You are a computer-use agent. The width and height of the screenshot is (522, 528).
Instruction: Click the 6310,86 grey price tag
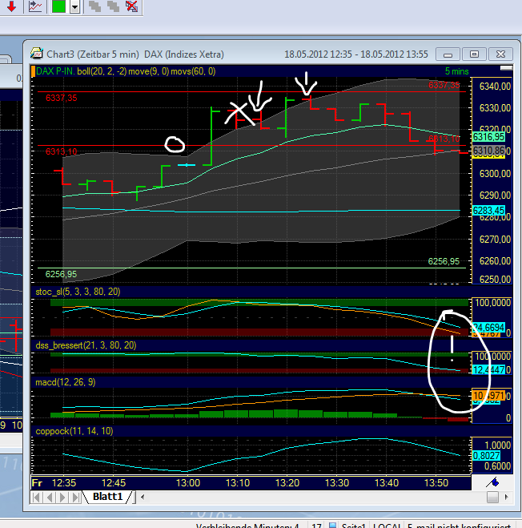click(488, 151)
